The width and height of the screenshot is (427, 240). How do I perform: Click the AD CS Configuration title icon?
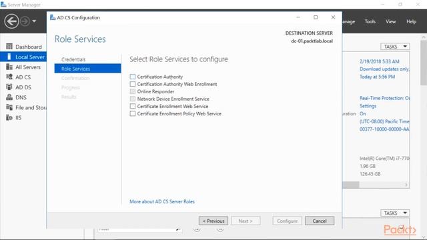click(53, 17)
